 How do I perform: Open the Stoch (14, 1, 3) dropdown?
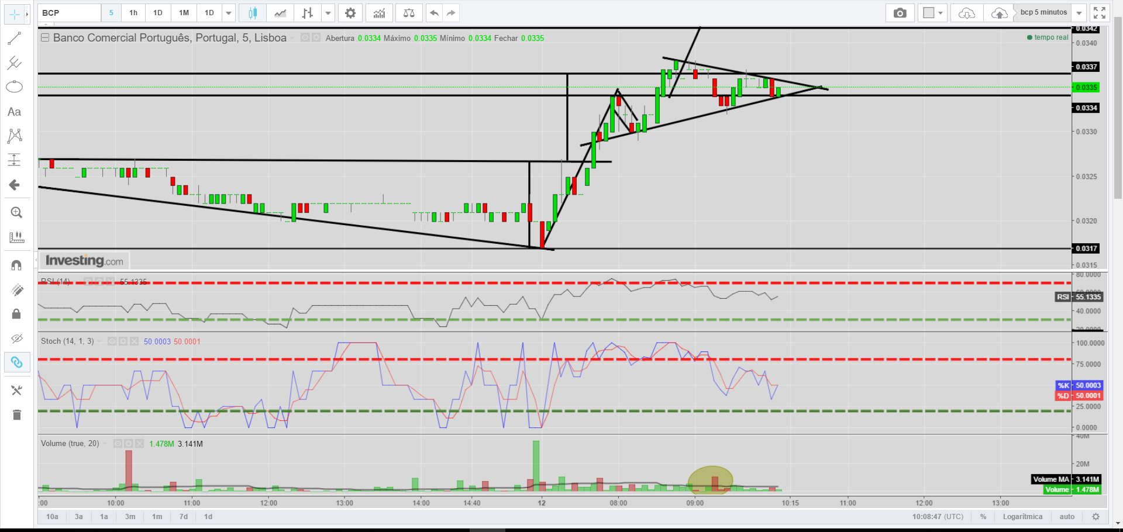point(99,341)
